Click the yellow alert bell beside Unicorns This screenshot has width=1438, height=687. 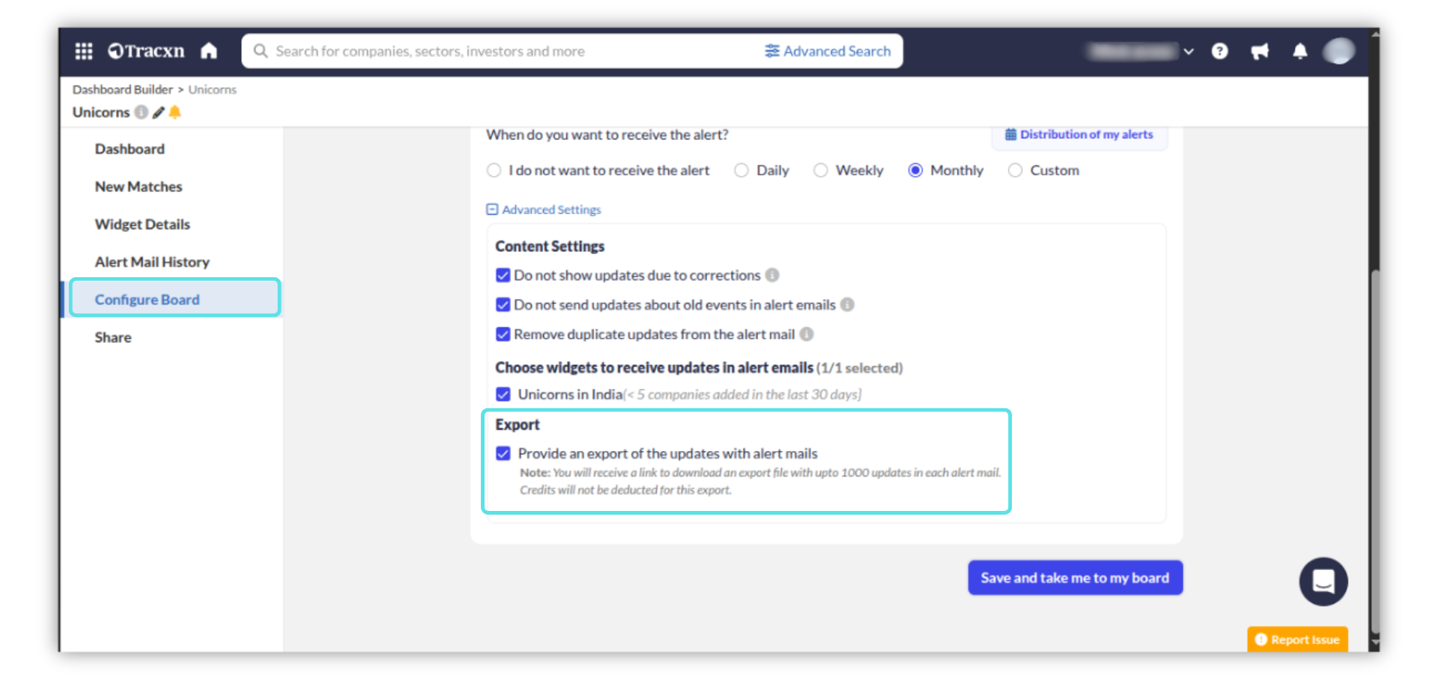175,112
